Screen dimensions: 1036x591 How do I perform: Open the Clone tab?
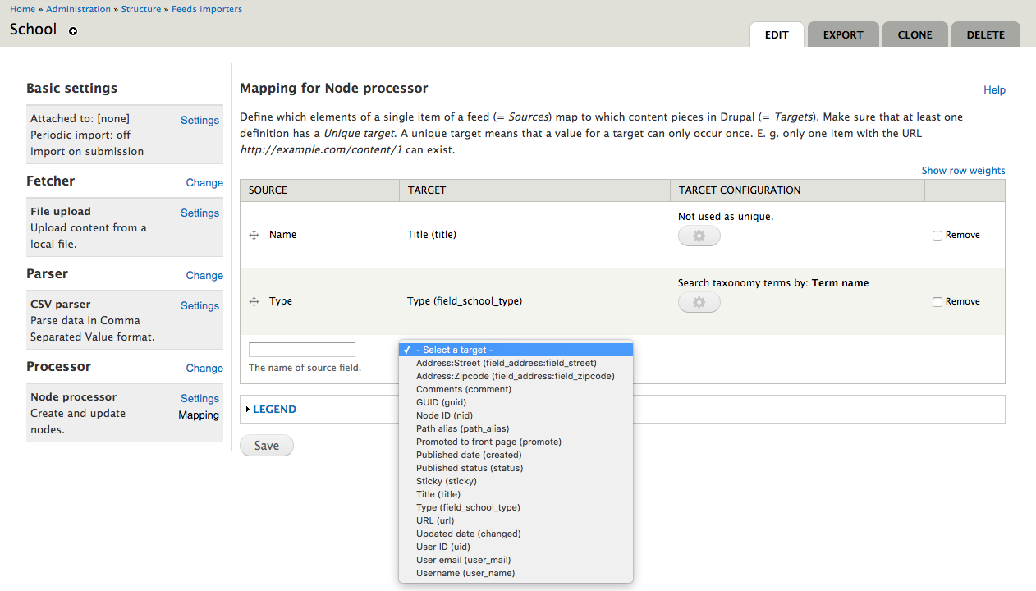pyautogui.click(x=915, y=34)
